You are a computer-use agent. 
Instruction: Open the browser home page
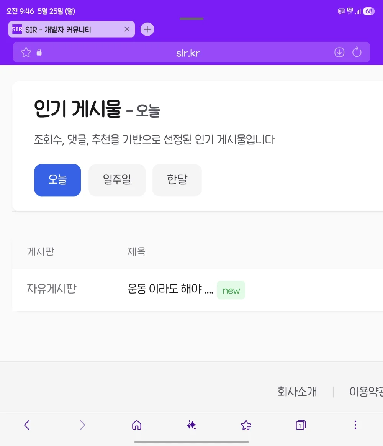click(x=137, y=425)
